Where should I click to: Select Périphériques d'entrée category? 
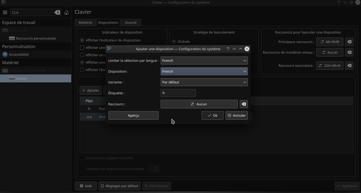pos(35,70)
